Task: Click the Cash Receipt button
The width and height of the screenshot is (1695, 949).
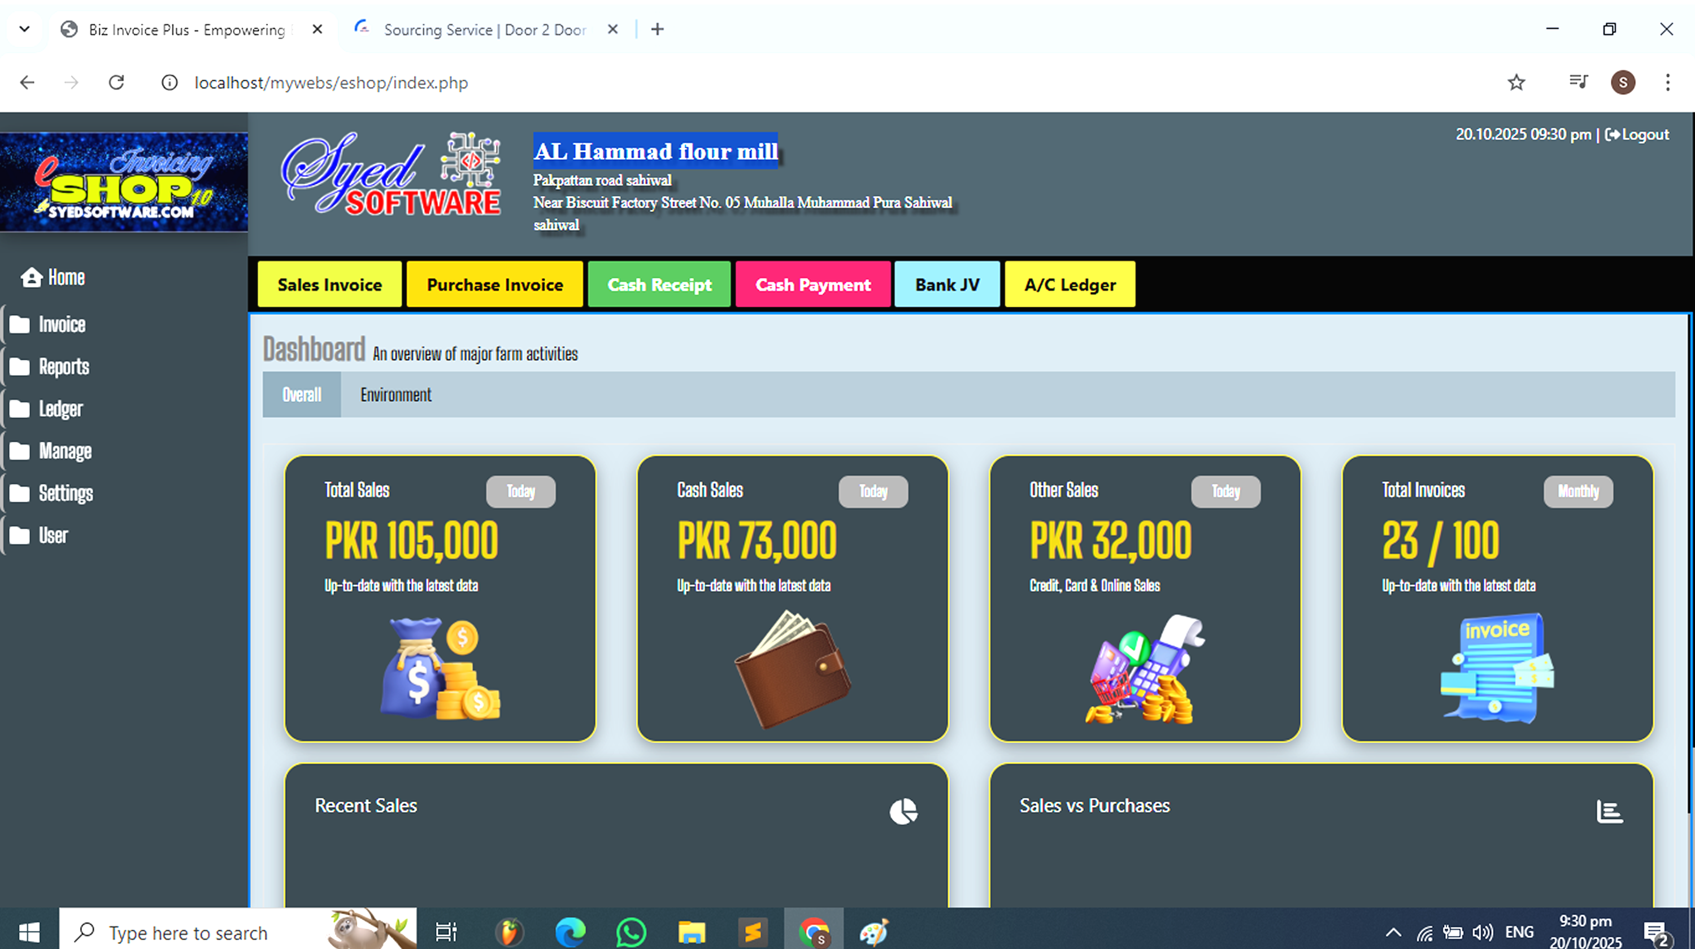Action: (x=659, y=284)
